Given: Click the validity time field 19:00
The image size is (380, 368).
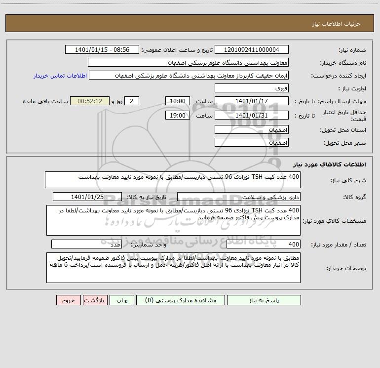Looking at the screenshot, I should [177, 116].
